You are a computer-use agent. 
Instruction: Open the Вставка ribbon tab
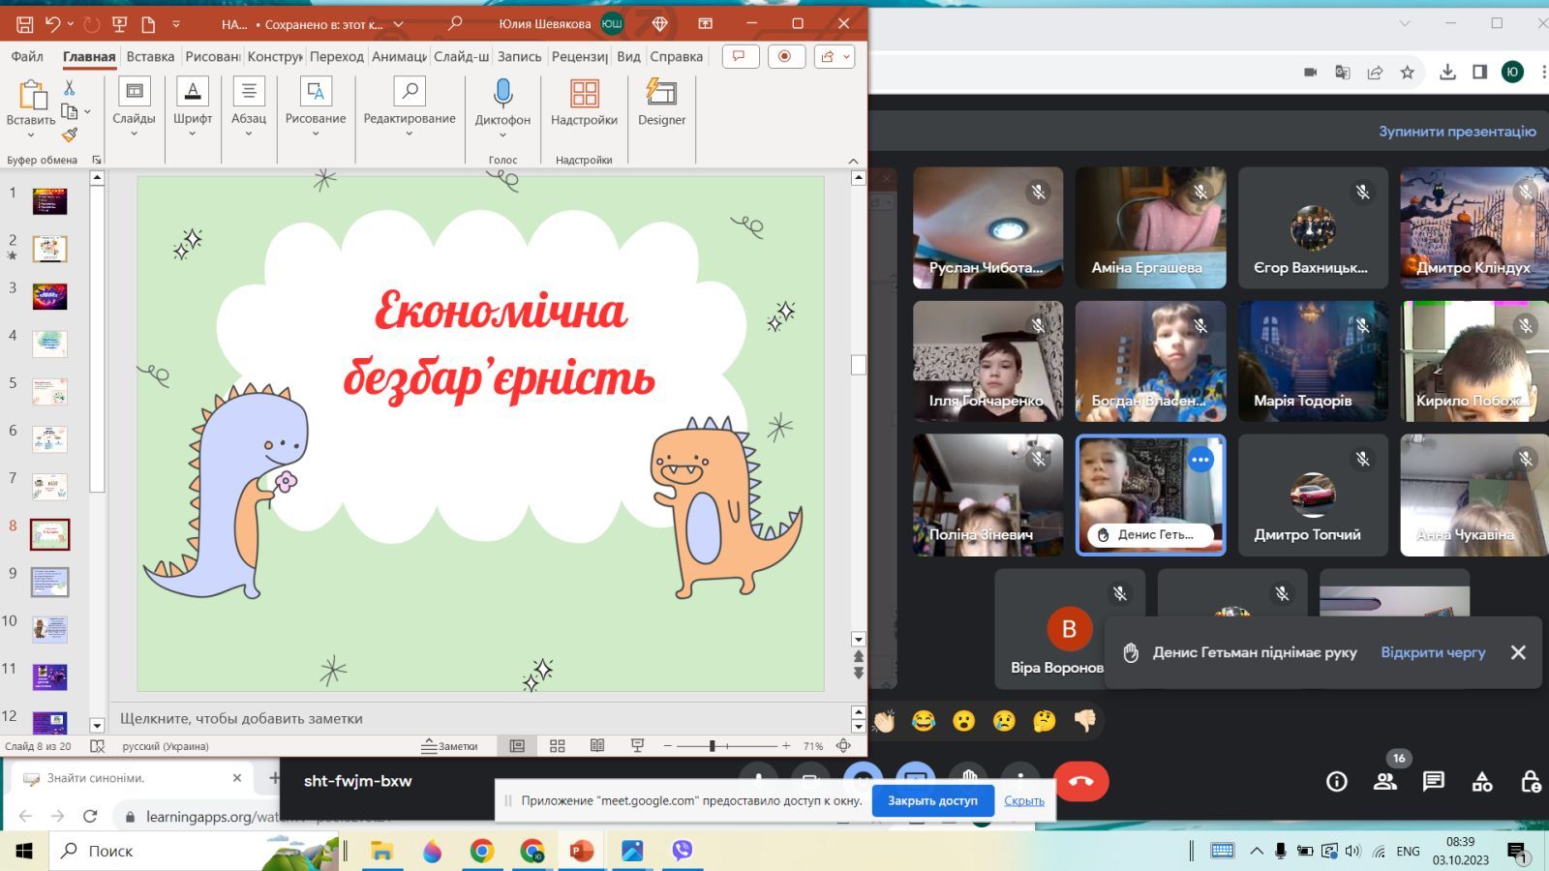(150, 56)
